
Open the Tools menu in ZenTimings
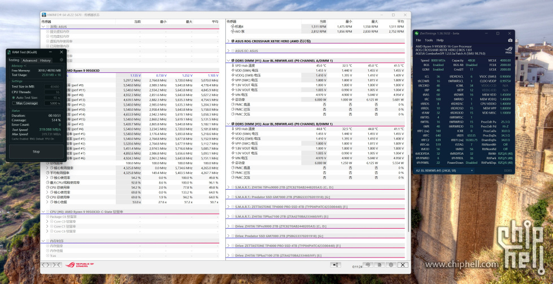click(429, 41)
